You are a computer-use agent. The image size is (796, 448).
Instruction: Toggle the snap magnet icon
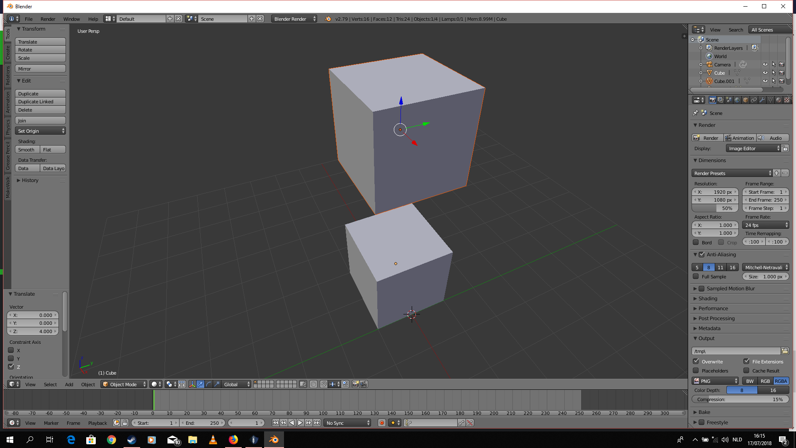coord(323,384)
